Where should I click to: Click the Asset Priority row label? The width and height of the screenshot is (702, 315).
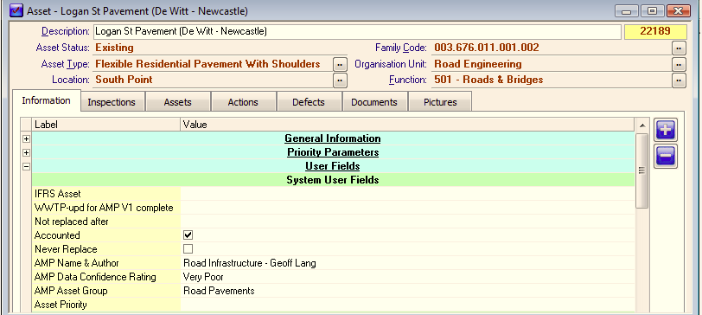click(x=61, y=305)
